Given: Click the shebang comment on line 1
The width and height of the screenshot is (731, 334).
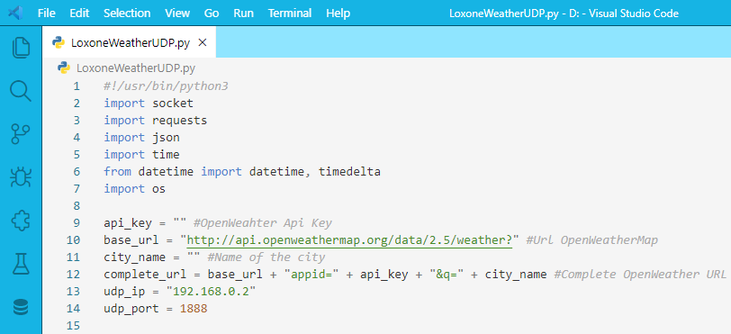Looking at the screenshot, I should (x=166, y=86).
